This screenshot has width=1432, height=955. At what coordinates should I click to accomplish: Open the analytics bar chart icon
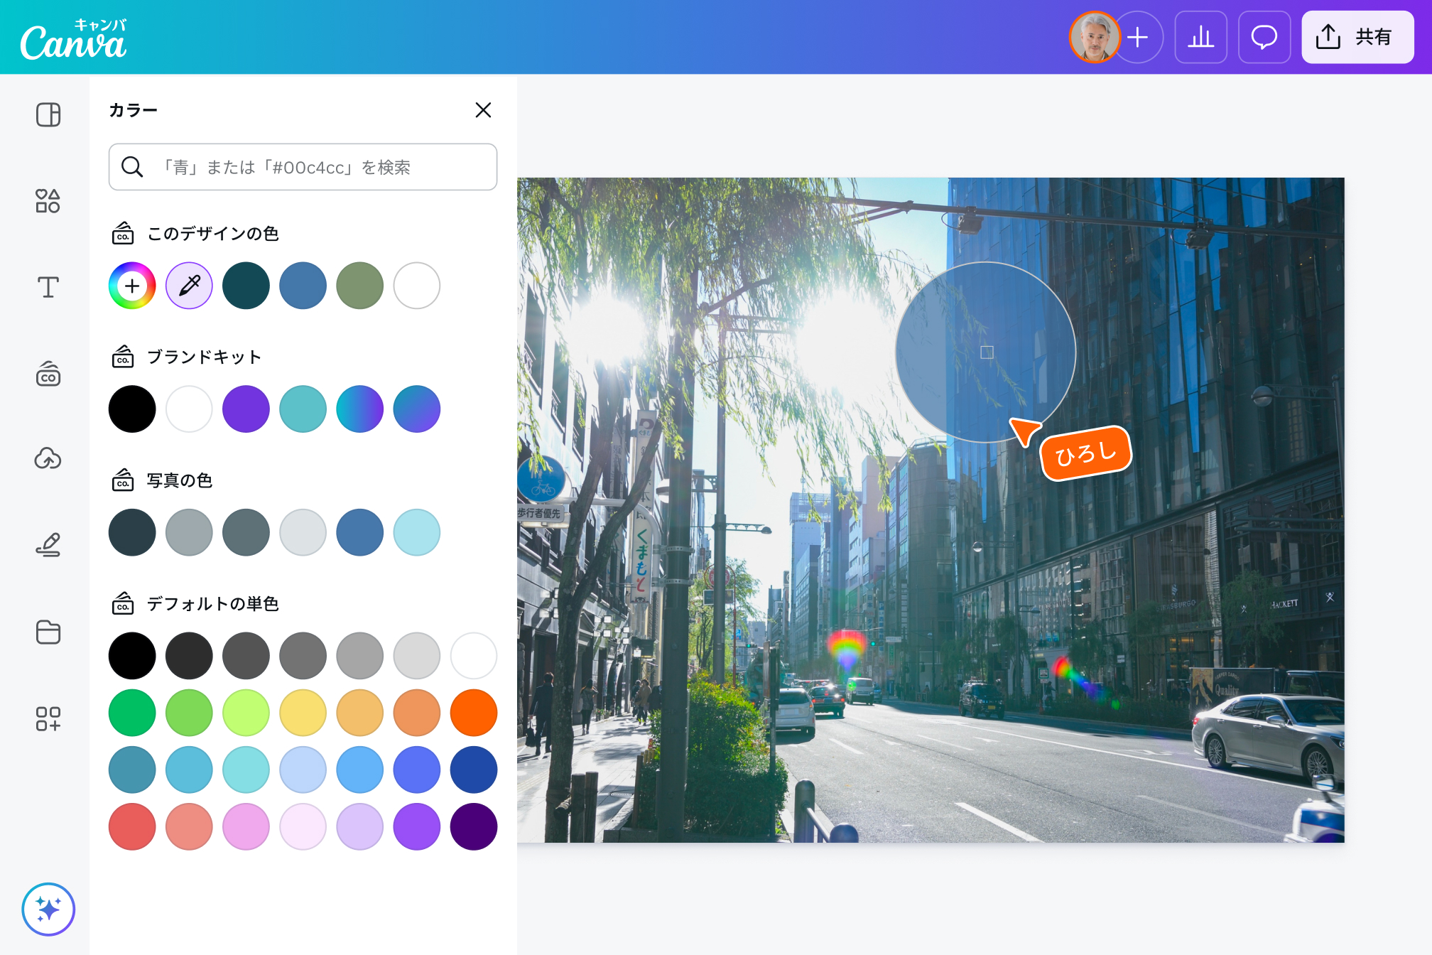tap(1201, 37)
